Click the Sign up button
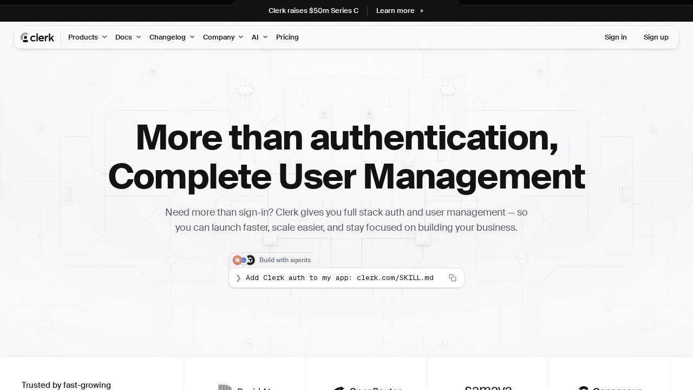The width and height of the screenshot is (693, 390). point(656,37)
